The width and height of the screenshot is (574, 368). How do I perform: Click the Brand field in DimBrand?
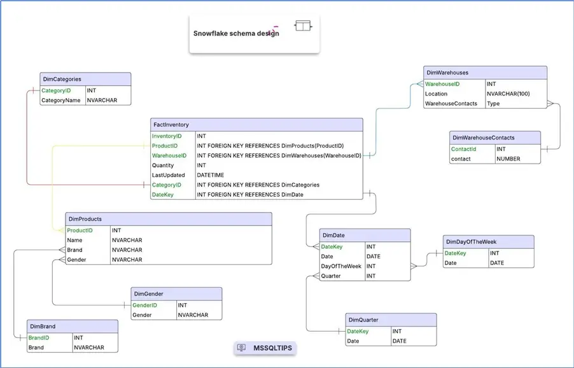pyautogui.click(x=36, y=348)
